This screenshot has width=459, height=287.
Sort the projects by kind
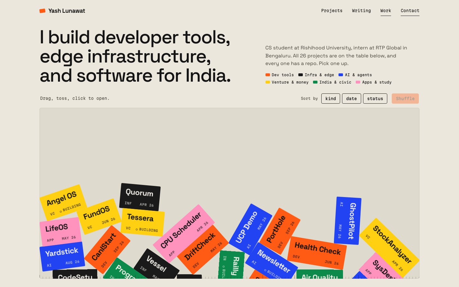(331, 99)
